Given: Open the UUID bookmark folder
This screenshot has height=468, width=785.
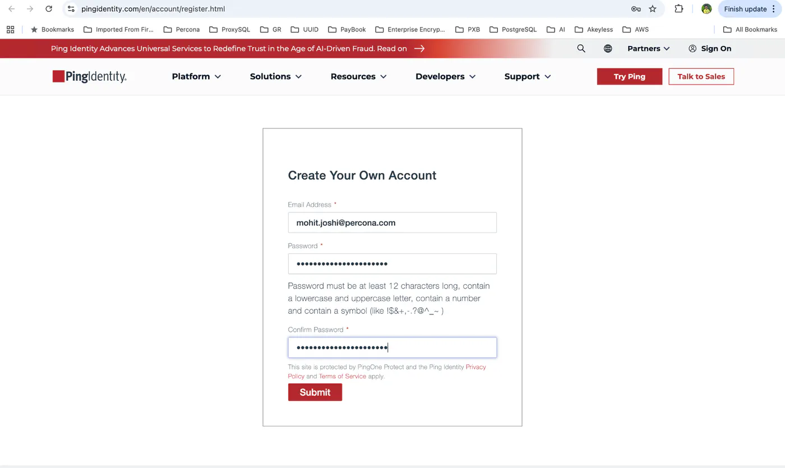Looking at the screenshot, I should coord(304,29).
